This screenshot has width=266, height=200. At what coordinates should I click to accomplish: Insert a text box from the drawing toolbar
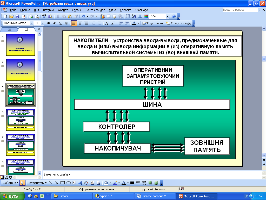pos(75,183)
